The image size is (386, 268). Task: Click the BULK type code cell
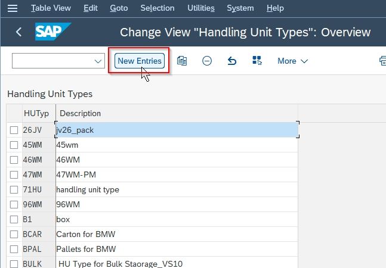[x=39, y=263]
